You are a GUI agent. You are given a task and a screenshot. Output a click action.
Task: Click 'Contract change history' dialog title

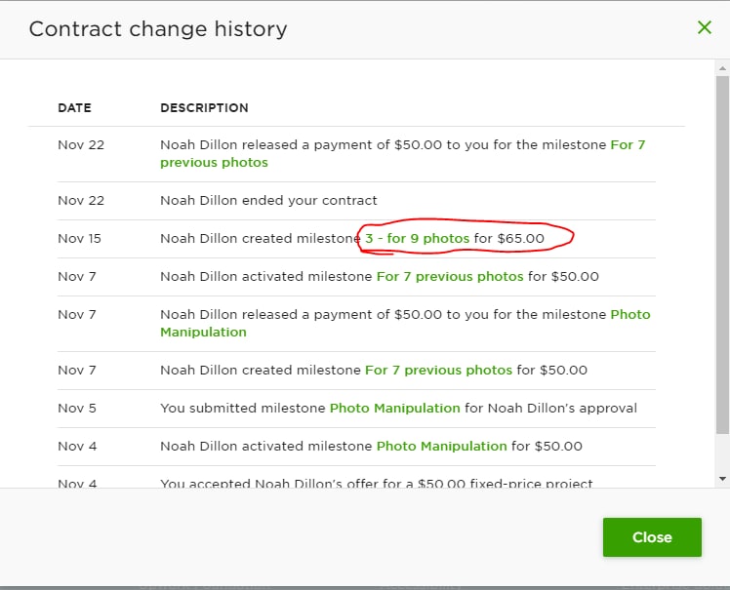(158, 29)
